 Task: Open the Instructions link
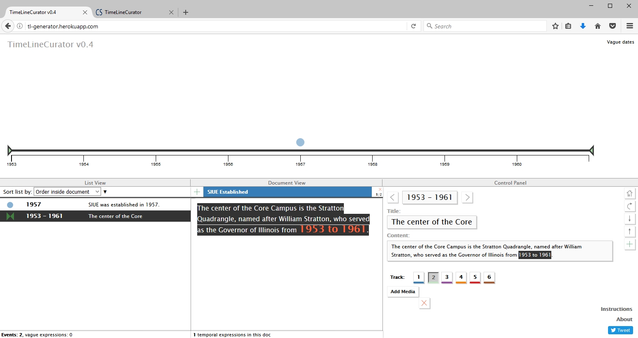[616, 309]
